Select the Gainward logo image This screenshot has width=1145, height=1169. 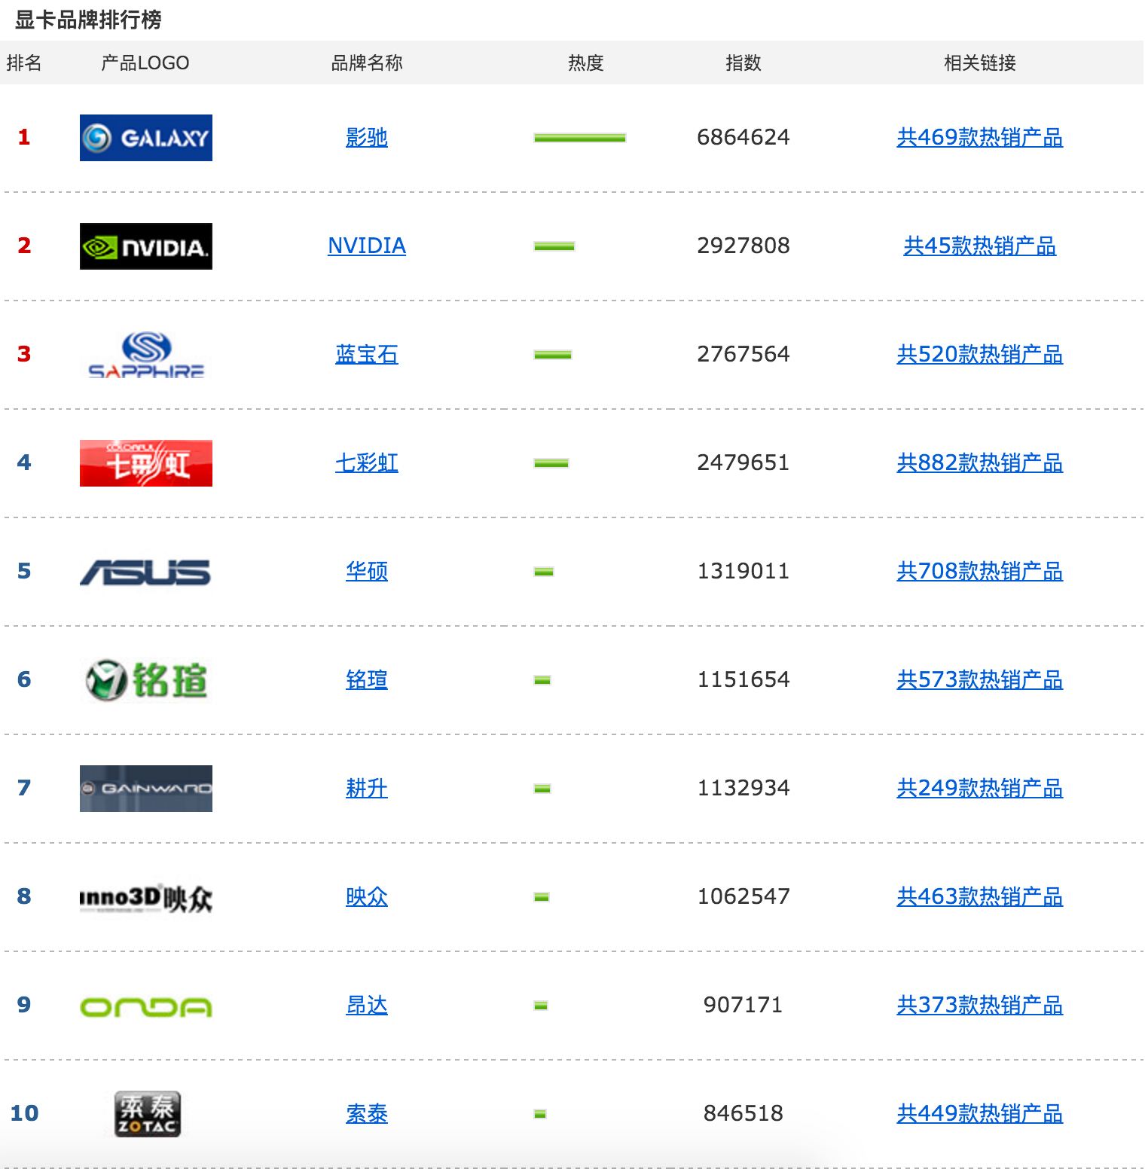[146, 789]
